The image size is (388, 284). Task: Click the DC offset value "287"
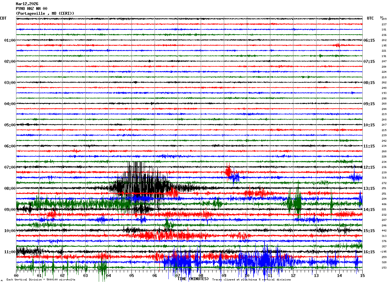coord(384,220)
